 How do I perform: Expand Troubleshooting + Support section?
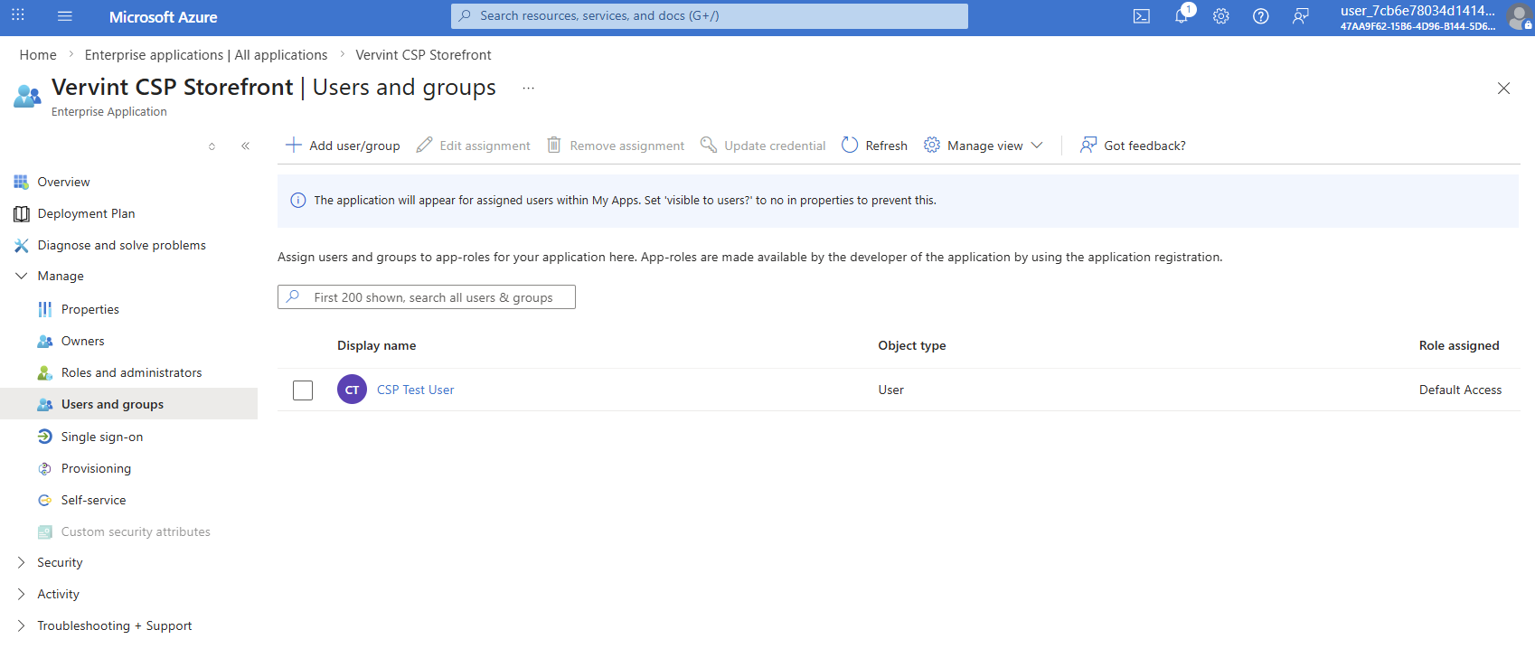click(x=22, y=625)
